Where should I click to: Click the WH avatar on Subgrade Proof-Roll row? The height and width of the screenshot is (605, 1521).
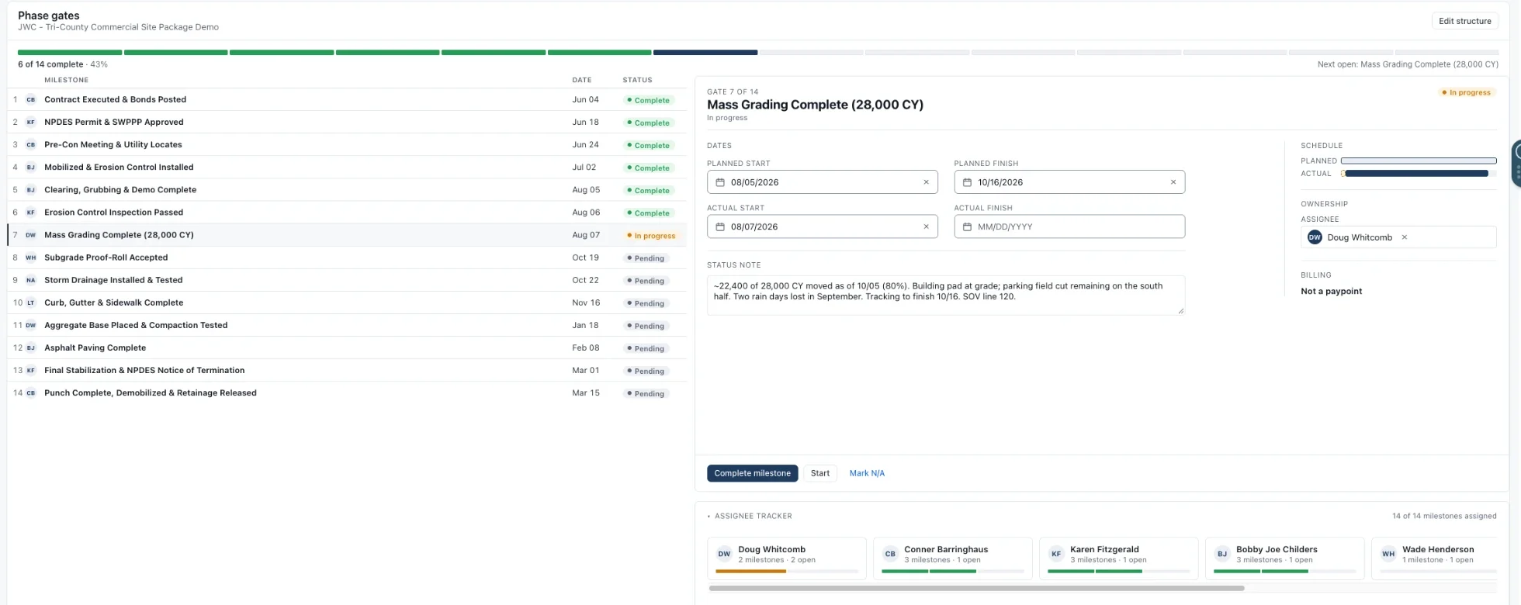pyautogui.click(x=31, y=258)
